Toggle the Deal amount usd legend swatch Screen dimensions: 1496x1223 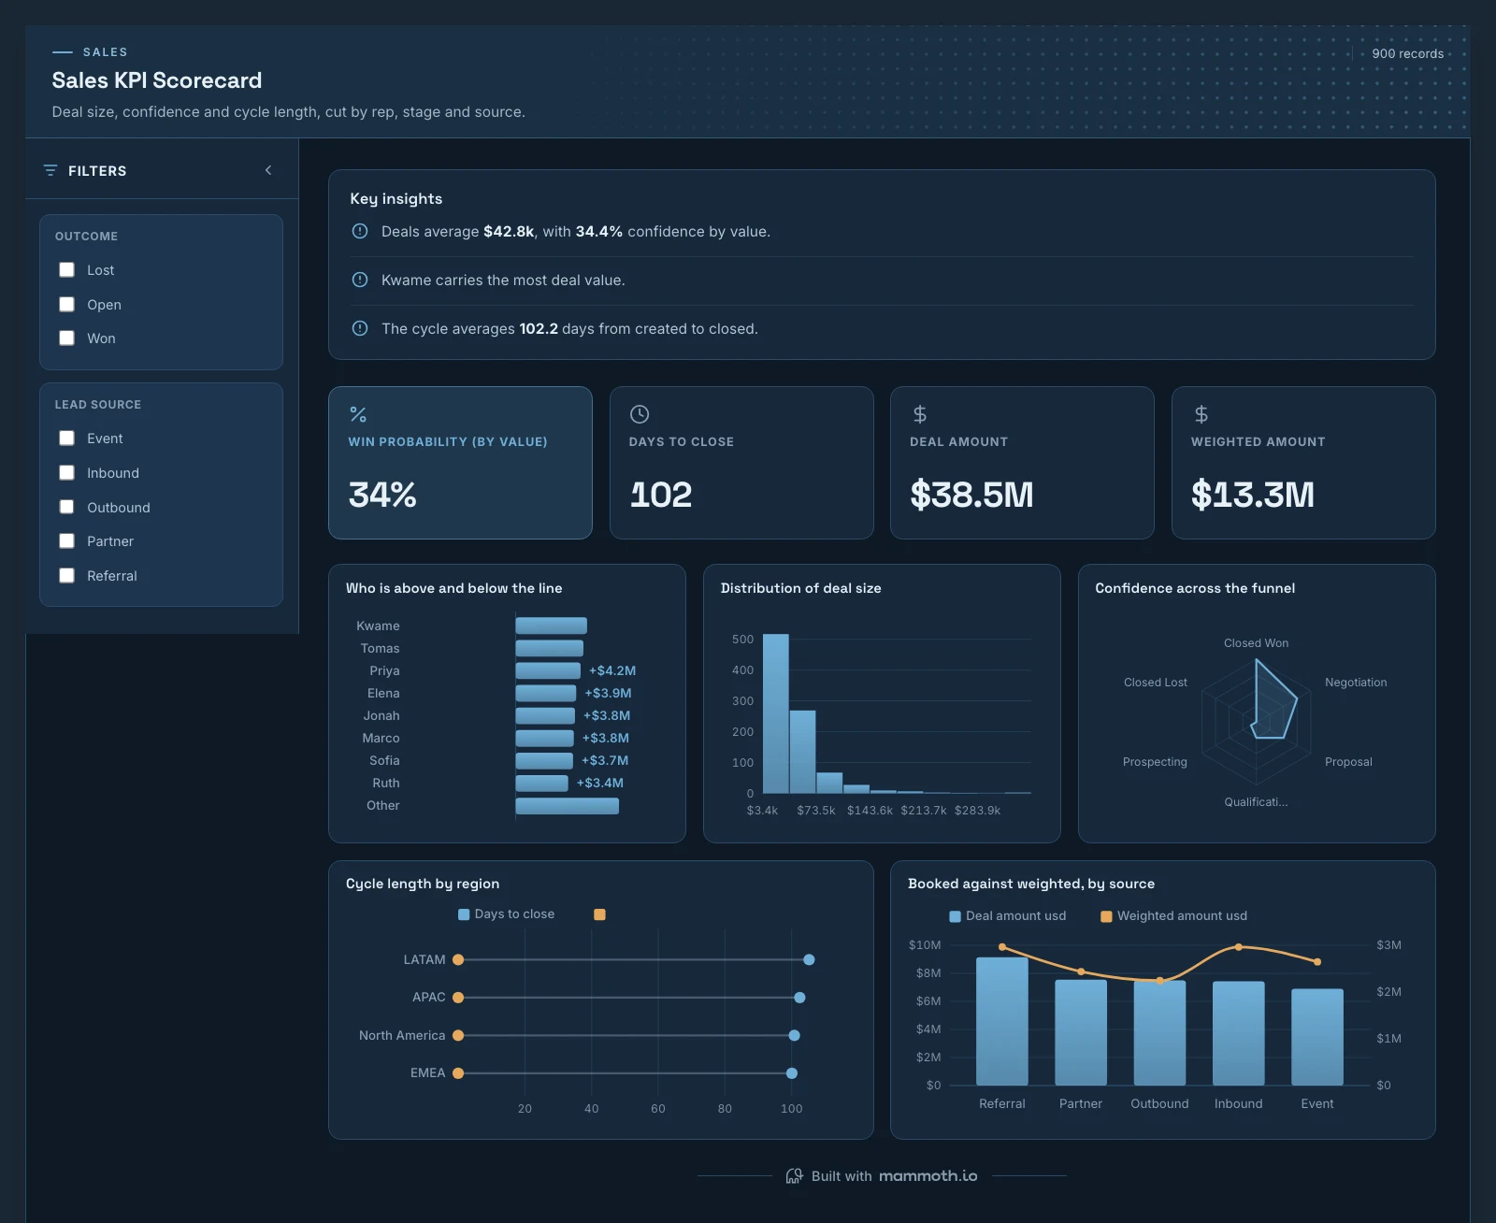955,916
